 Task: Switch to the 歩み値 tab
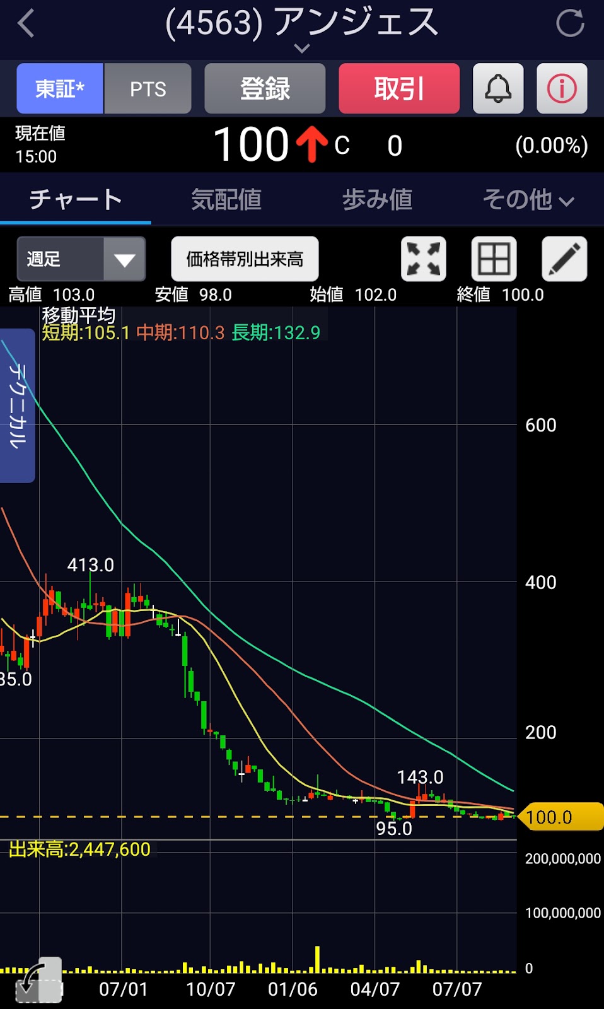[377, 200]
